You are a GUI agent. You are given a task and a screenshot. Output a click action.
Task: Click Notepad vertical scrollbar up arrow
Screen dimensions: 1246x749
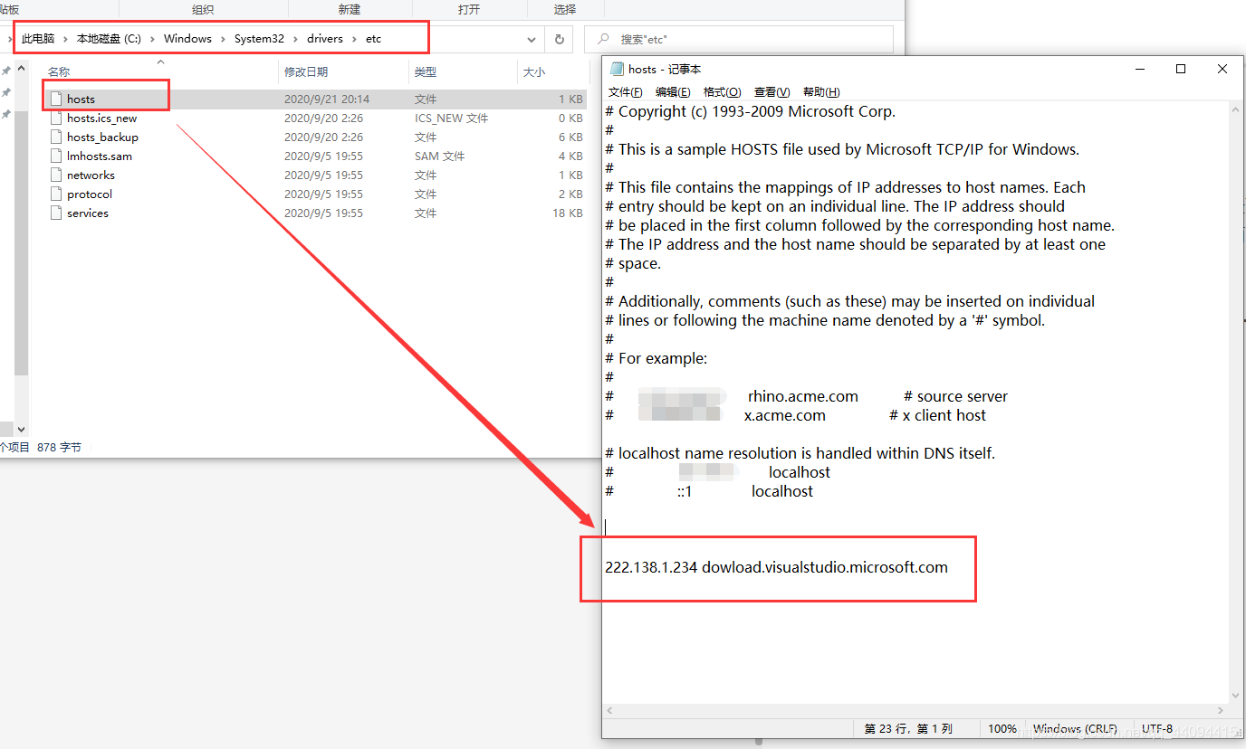[x=1236, y=109]
